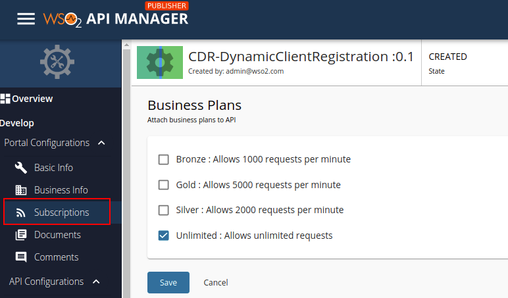Click the Develop section label

pyautogui.click(x=17, y=123)
